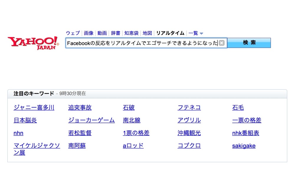Click the 9時30分現在 timestamp text
295x171 pixels.
click(x=73, y=93)
